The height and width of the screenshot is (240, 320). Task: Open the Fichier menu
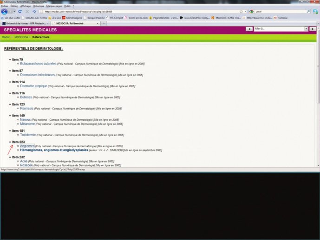coord(5,6)
